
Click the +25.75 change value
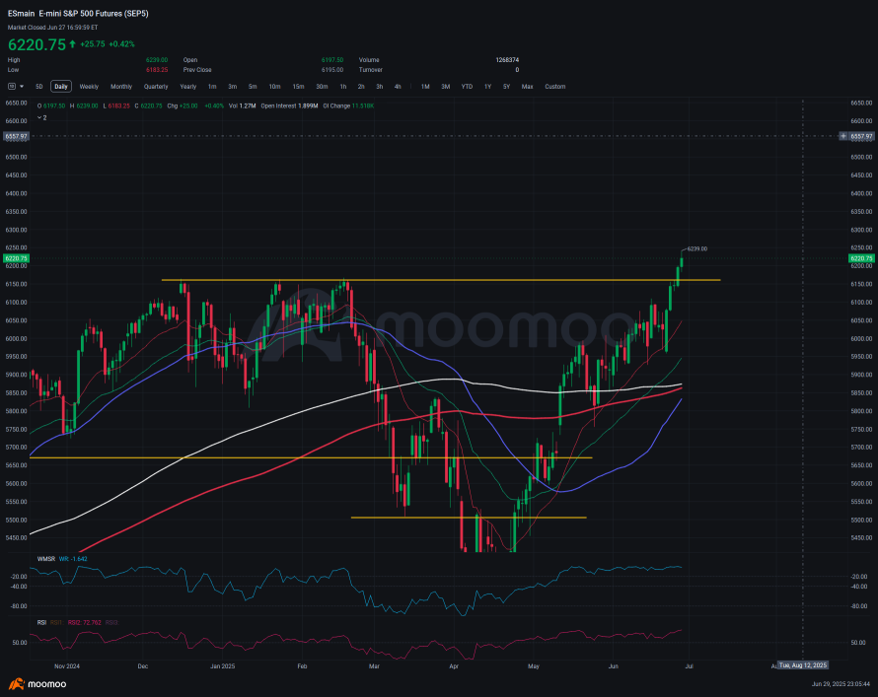pos(93,44)
